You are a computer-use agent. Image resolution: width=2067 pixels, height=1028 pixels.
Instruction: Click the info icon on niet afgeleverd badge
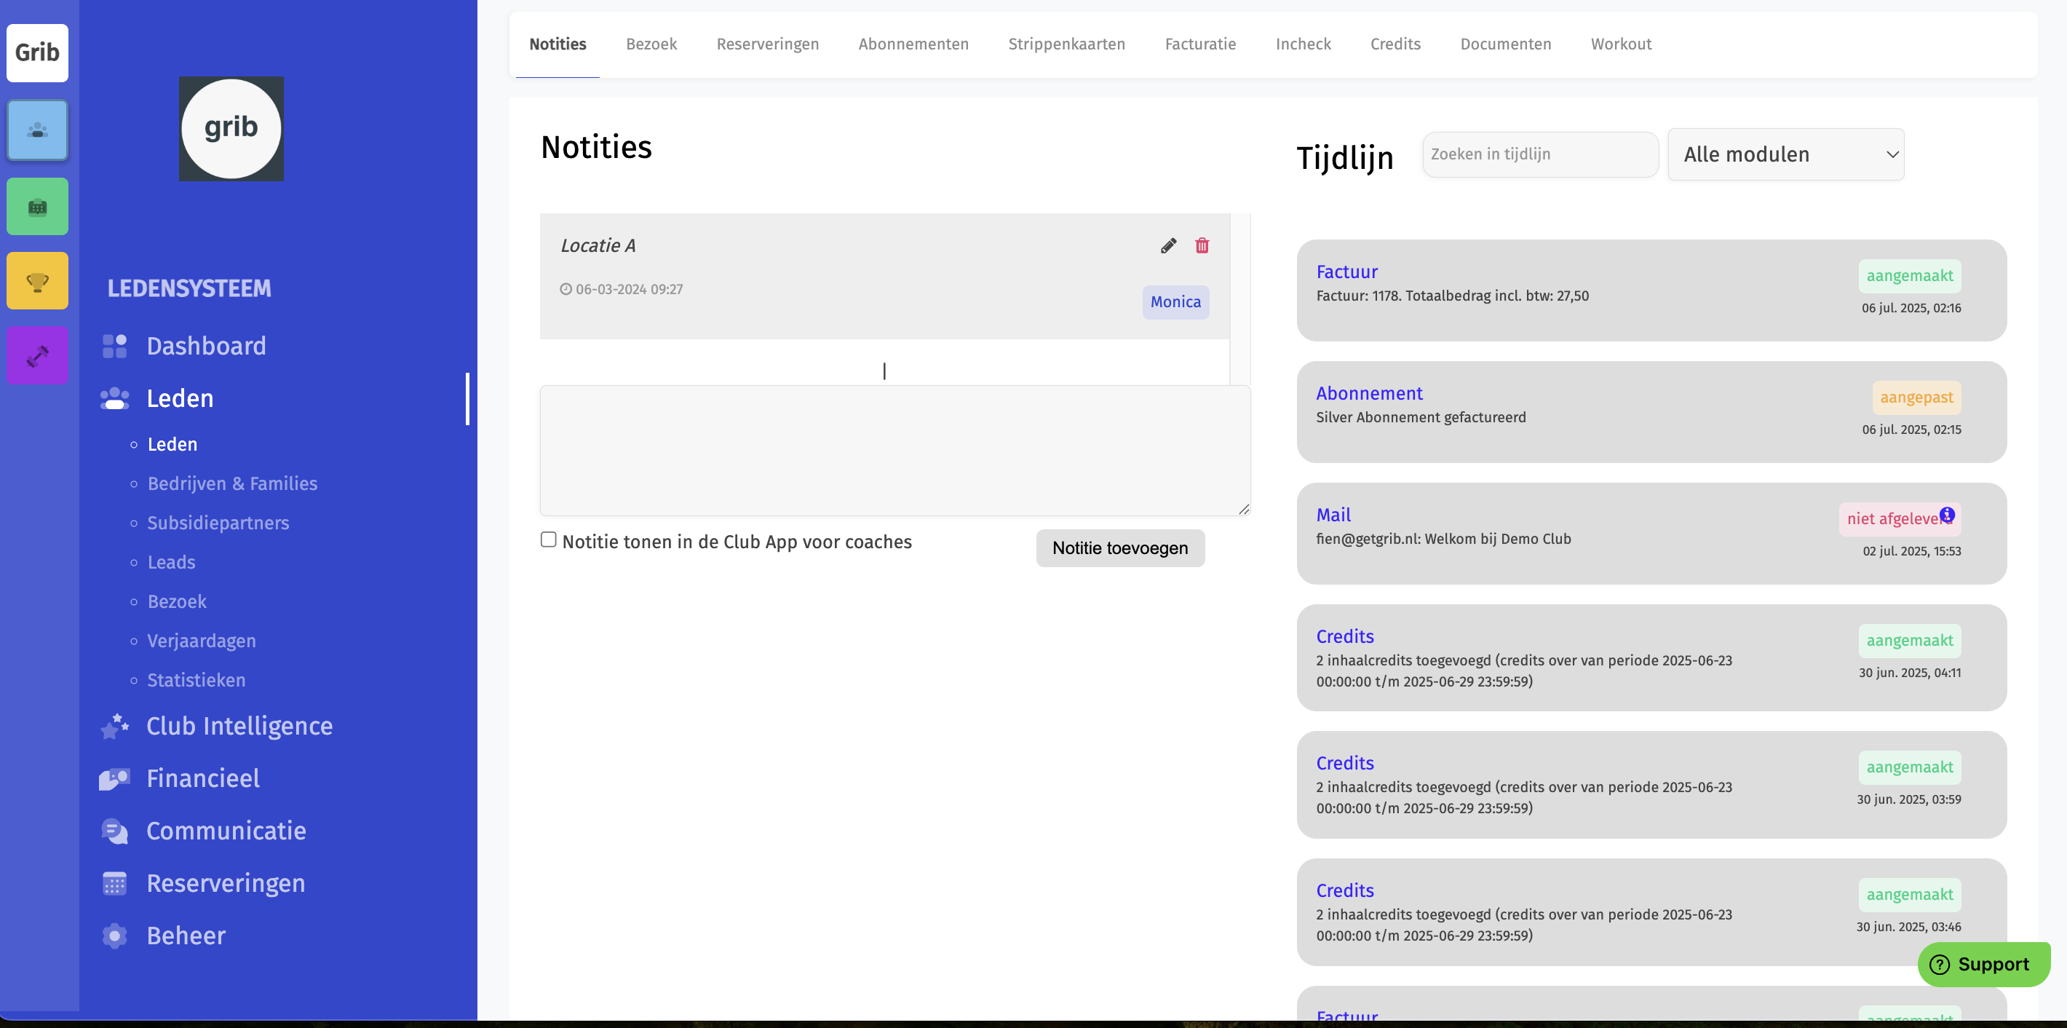click(1948, 515)
